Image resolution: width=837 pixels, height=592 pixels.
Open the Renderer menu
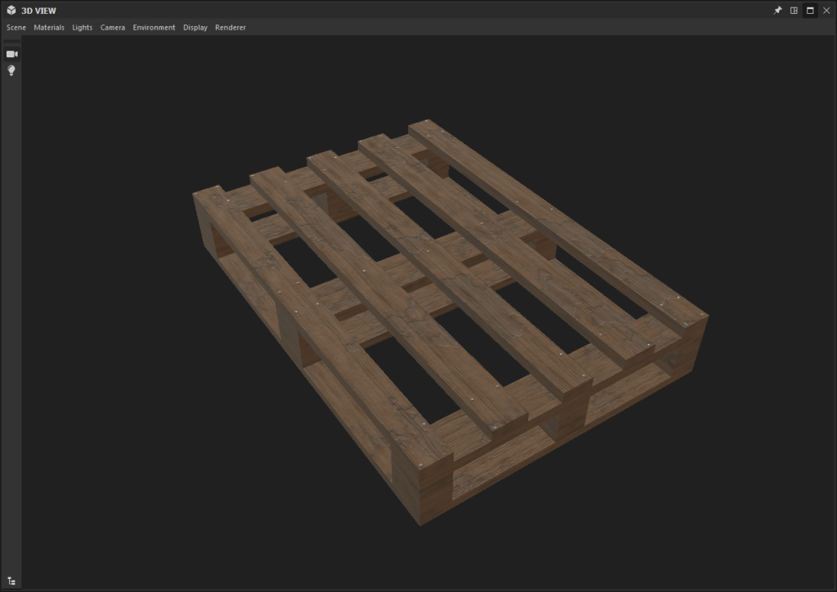pos(231,28)
